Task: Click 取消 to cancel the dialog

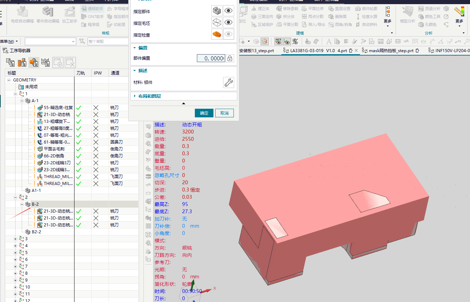Action: [x=224, y=113]
